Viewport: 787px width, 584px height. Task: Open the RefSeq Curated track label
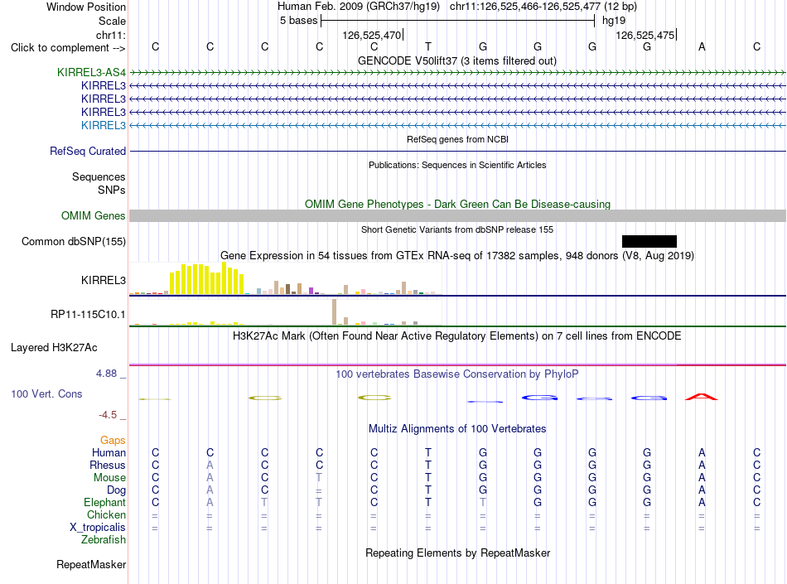pyautogui.click(x=88, y=151)
